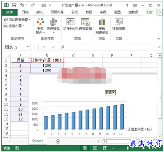Click 选择数据 Select Data
The width and height of the screenshot is (164, 152).
pyautogui.click(x=85, y=24)
